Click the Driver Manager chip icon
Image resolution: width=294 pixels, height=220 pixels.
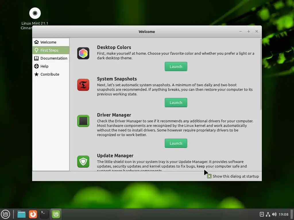[83, 121]
